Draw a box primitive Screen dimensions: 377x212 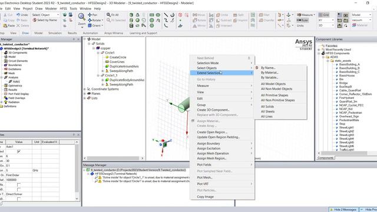pyautogui.click(x=131, y=15)
